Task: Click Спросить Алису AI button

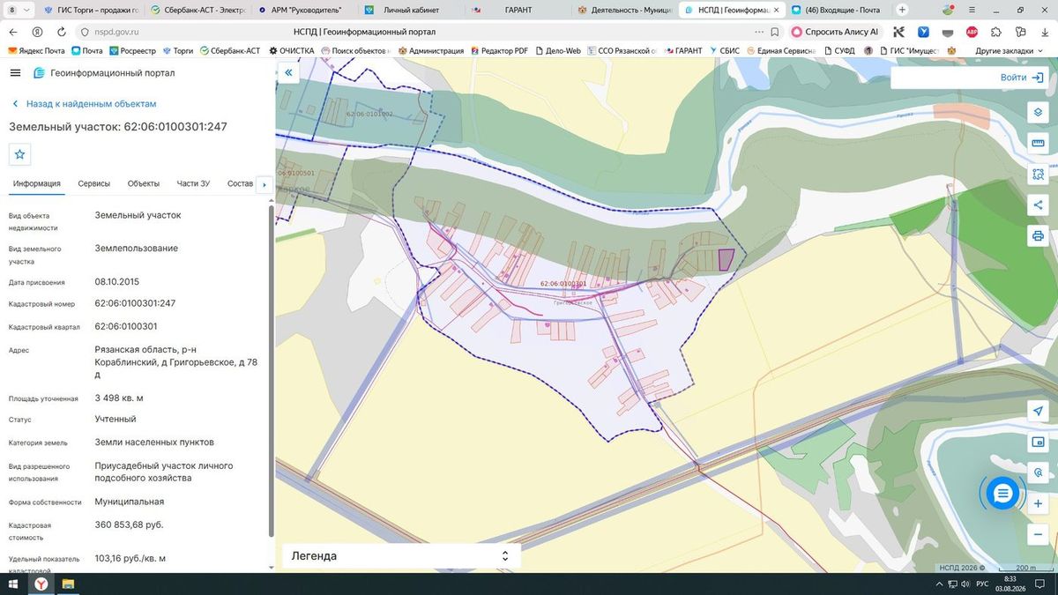Action: tap(835, 32)
